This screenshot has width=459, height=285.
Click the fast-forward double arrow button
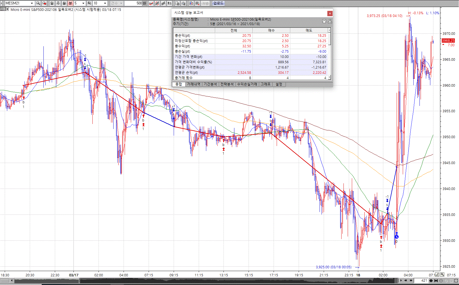point(411,281)
